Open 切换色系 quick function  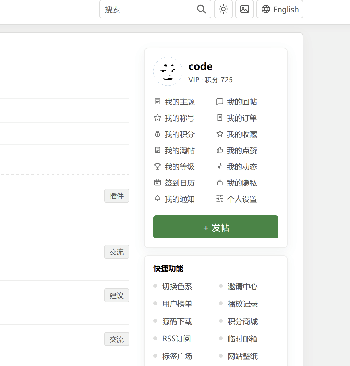(177, 287)
